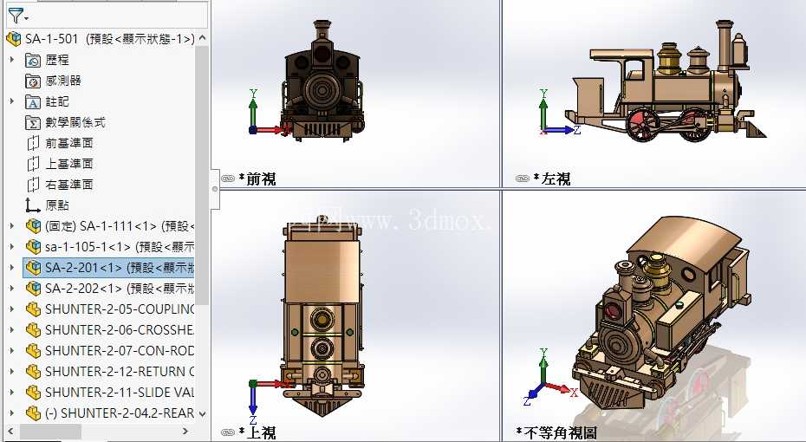Click the *上視 top view label

[257, 432]
